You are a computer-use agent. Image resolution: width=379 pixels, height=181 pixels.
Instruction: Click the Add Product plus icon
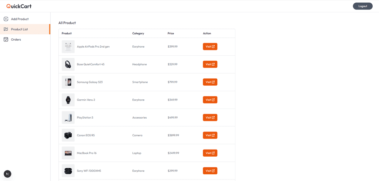pyautogui.click(x=6, y=19)
